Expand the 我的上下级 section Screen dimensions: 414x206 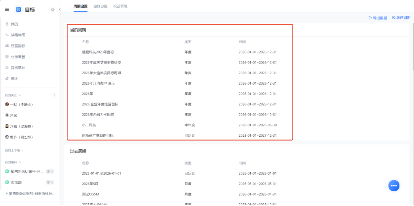point(14,150)
